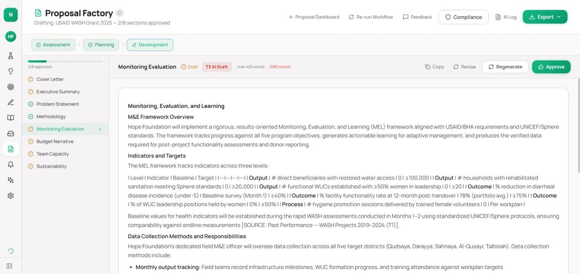This screenshot has width=580, height=274.
Task: Click chevron between Planning and Development
Action: (123, 45)
